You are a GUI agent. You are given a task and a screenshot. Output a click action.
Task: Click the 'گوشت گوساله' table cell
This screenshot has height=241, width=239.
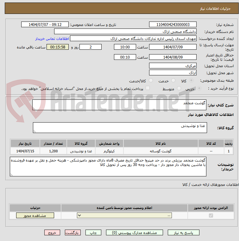(x=160, y=151)
